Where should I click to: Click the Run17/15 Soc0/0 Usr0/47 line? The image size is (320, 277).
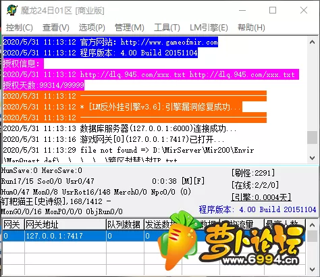(x=47, y=181)
